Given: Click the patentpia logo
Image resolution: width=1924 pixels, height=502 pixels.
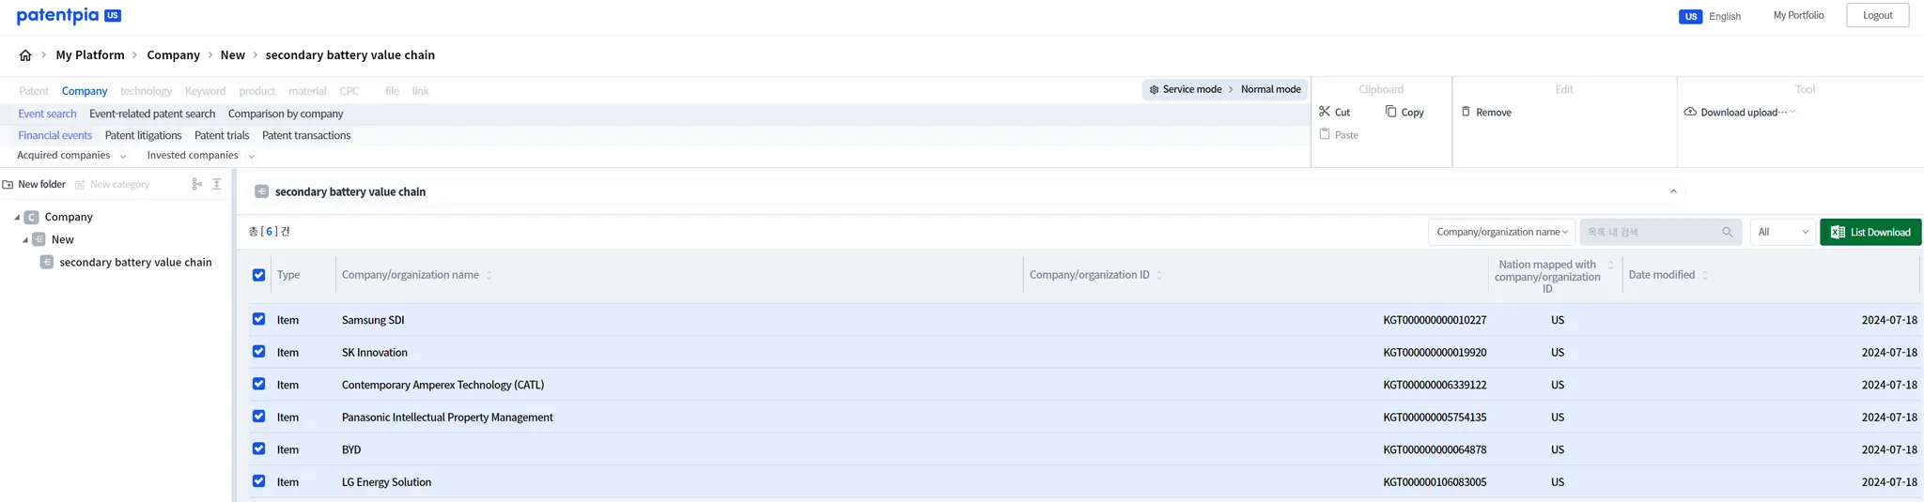Looking at the screenshot, I should tap(69, 16).
